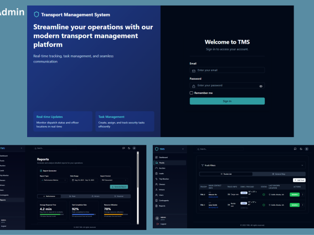Select the Fleet tab in Reports
This screenshot has width=314, height=235.
[73, 196]
